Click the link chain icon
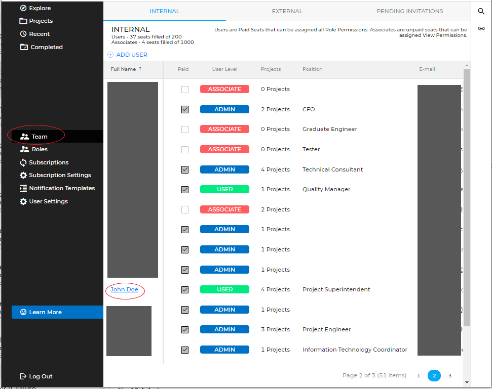The width and height of the screenshot is (492, 389). pos(481,28)
